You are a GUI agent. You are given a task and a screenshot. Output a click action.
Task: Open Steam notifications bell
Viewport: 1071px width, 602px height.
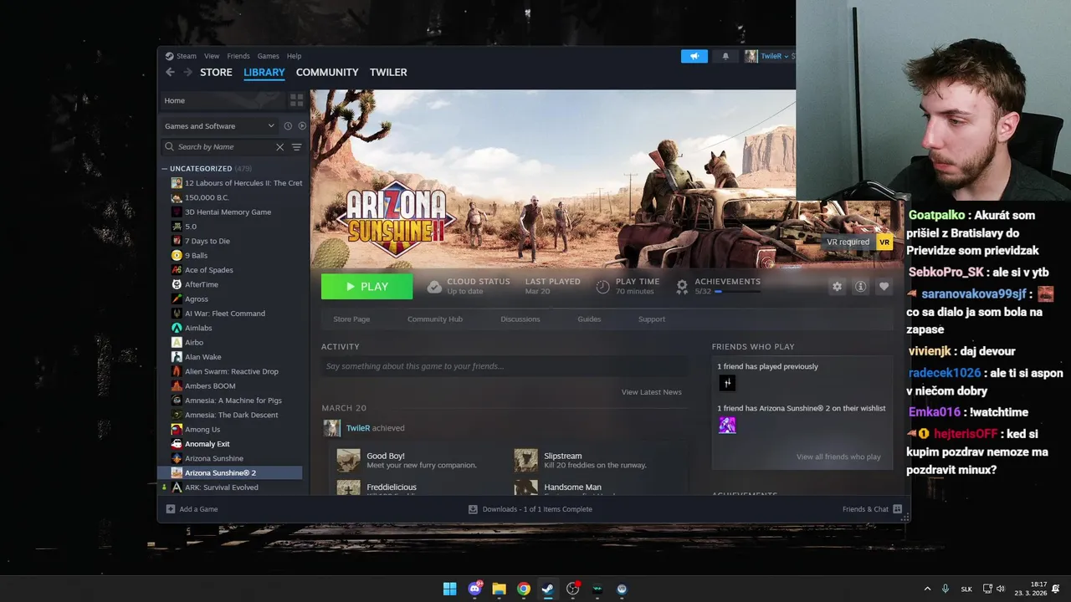[x=725, y=56]
